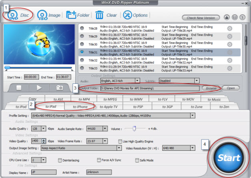Viewport: 251px width, 178px height.
Task: Open the output folder
Action: point(231,88)
